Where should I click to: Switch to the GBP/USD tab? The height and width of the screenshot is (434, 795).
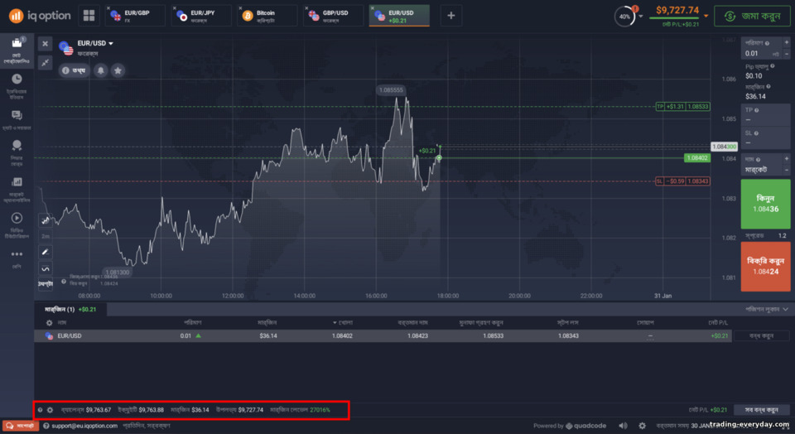333,16
